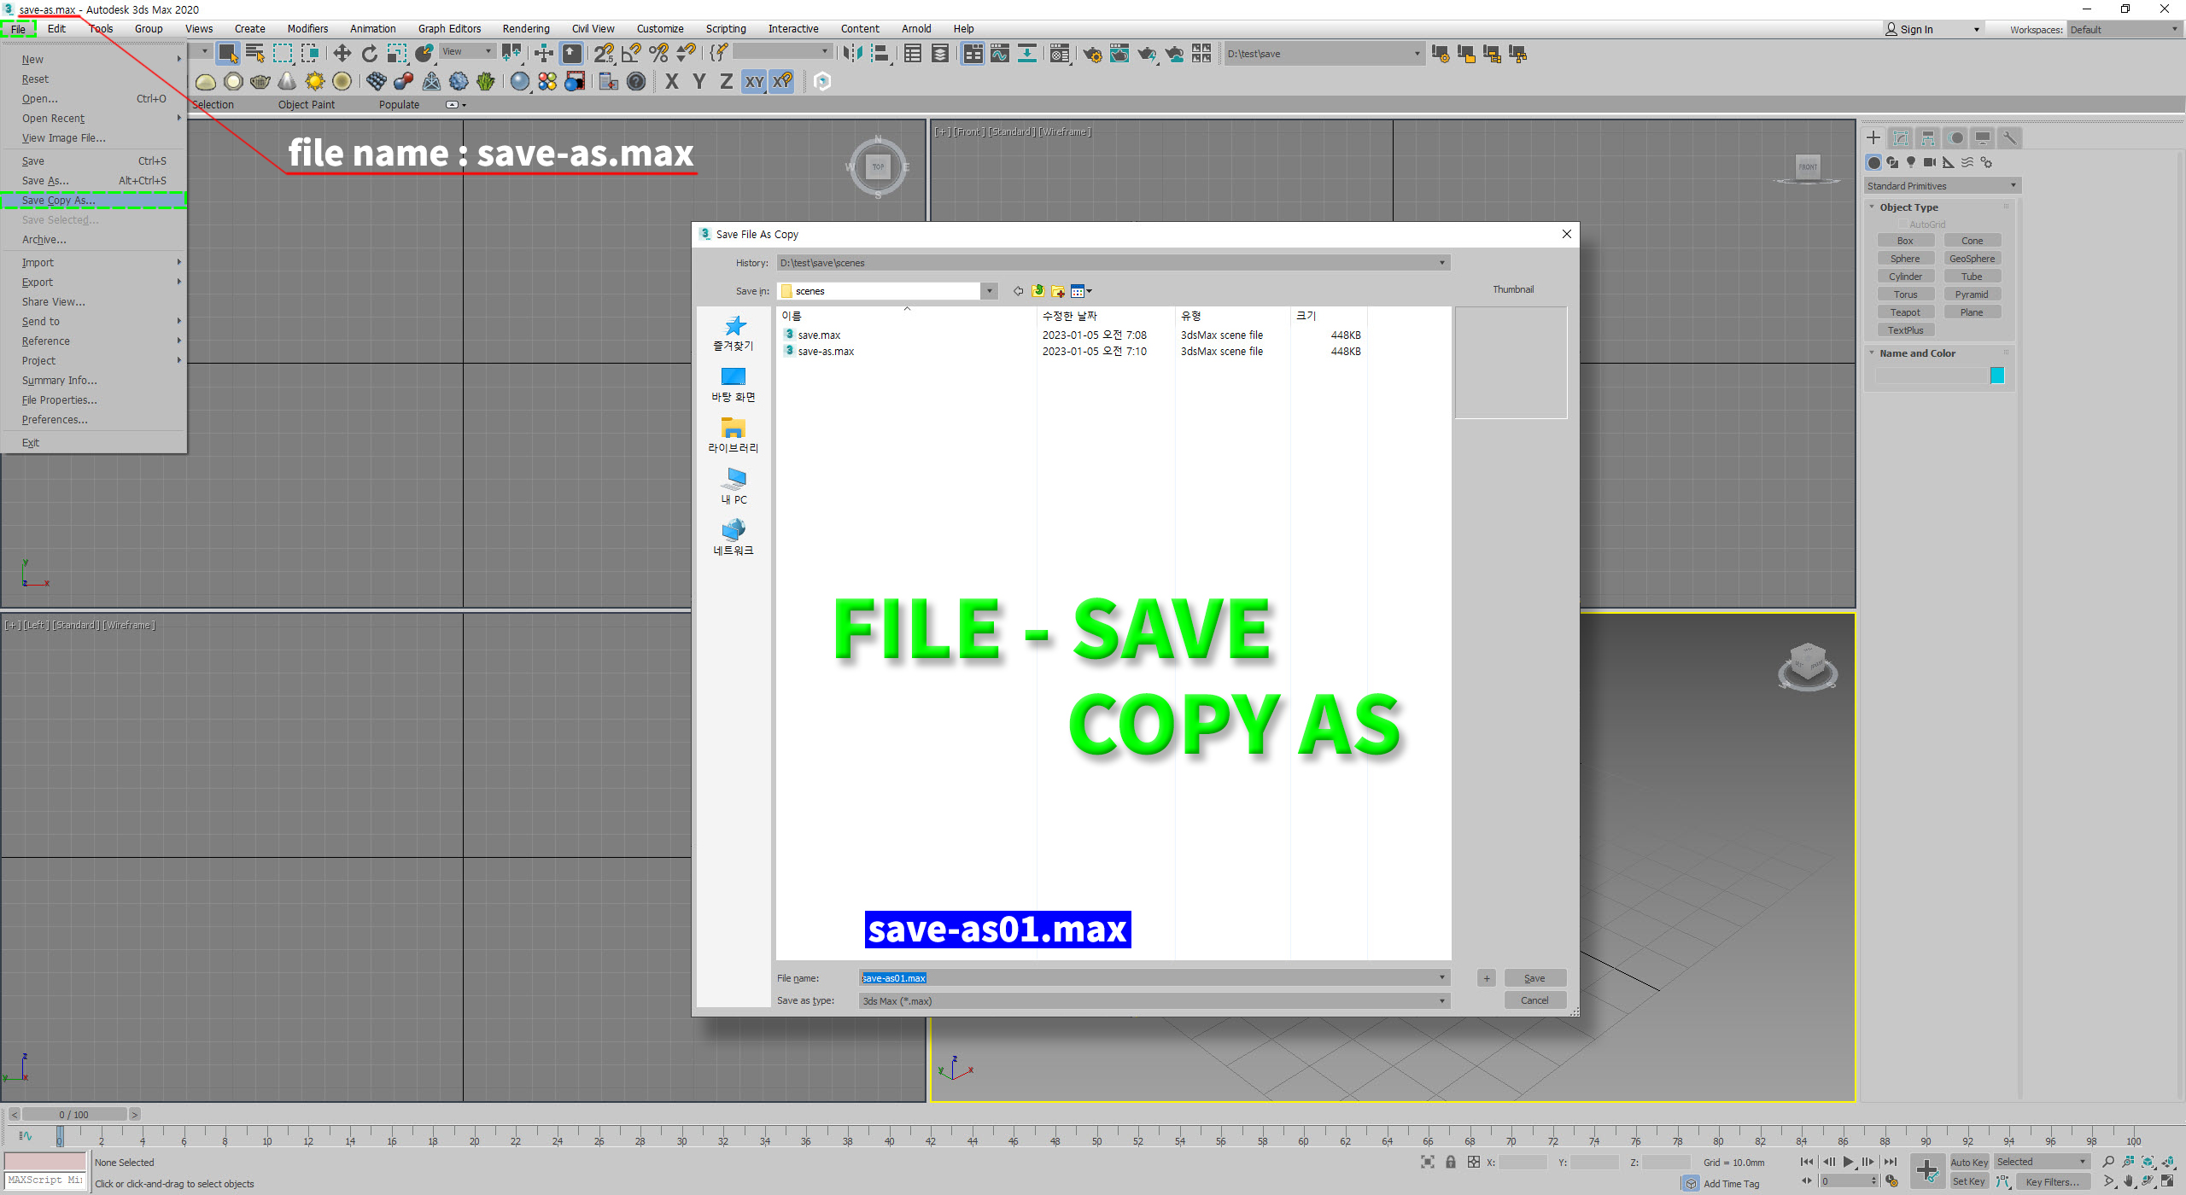2186x1195 pixels.
Task: Select the Move transform tool
Action: pyautogui.click(x=342, y=54)
